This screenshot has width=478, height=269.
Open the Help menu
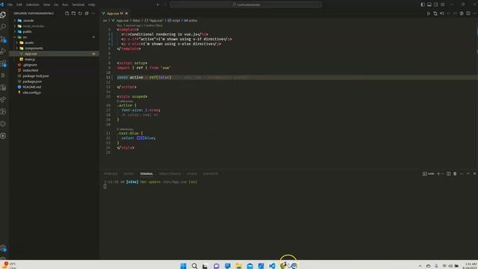[91, 4]
